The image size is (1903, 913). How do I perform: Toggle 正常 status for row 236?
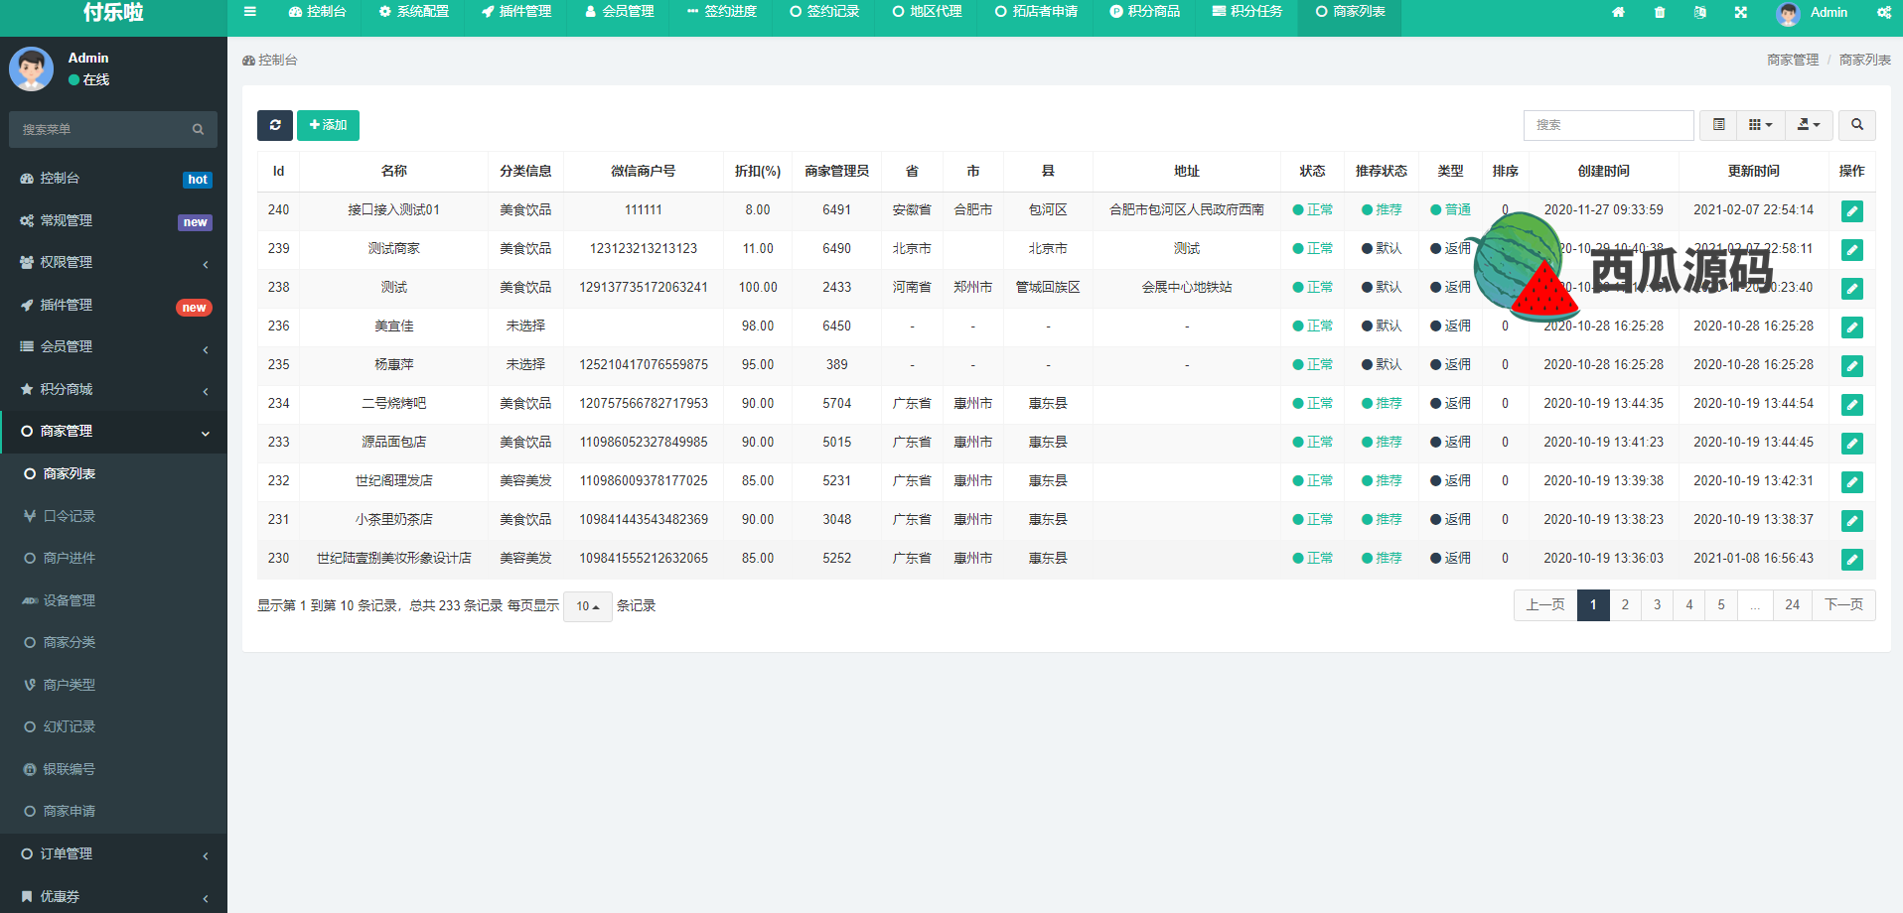(x=1312, y=326)
